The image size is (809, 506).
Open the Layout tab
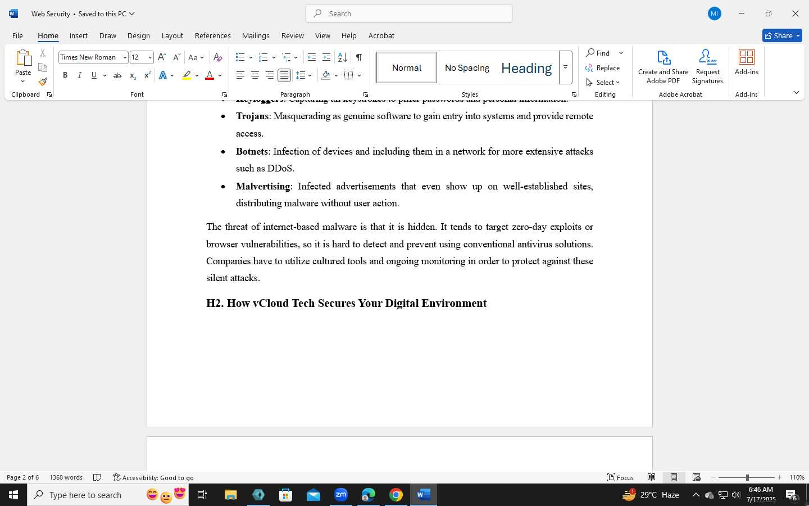(172, 35)
